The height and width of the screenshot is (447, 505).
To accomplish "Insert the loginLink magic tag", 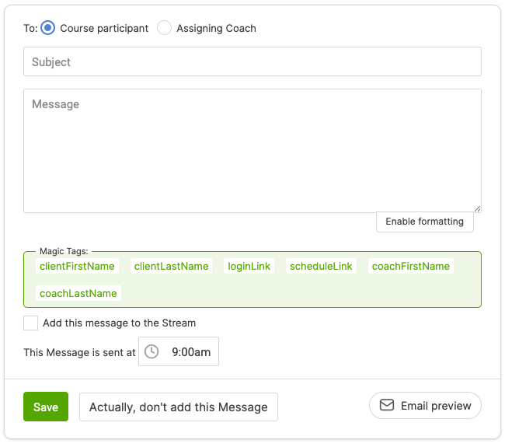I will [x=249, y=266].
